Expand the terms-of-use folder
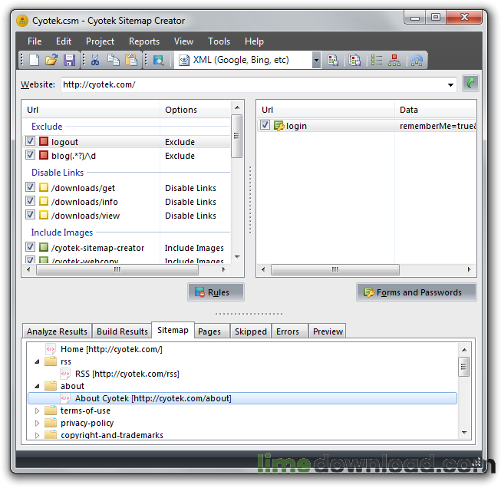The width and height of the screenshot is (501, 488). coord(37,411)
